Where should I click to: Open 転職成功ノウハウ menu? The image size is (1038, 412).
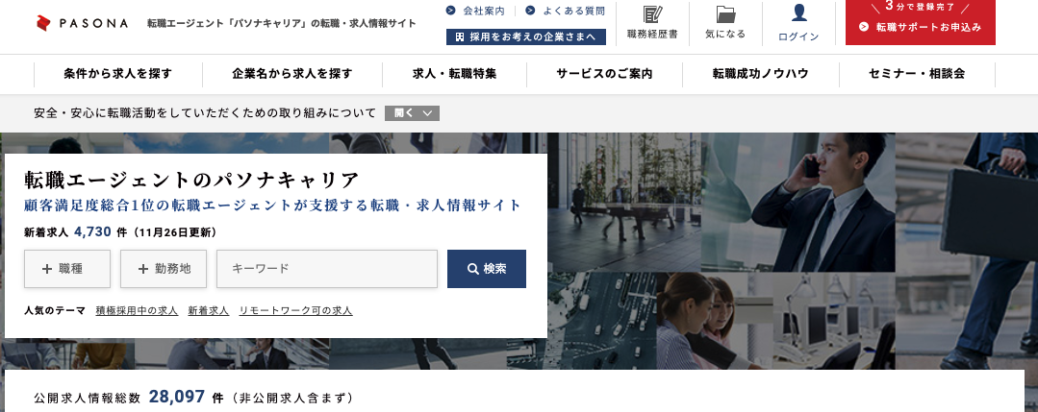(x=761, y=74)
